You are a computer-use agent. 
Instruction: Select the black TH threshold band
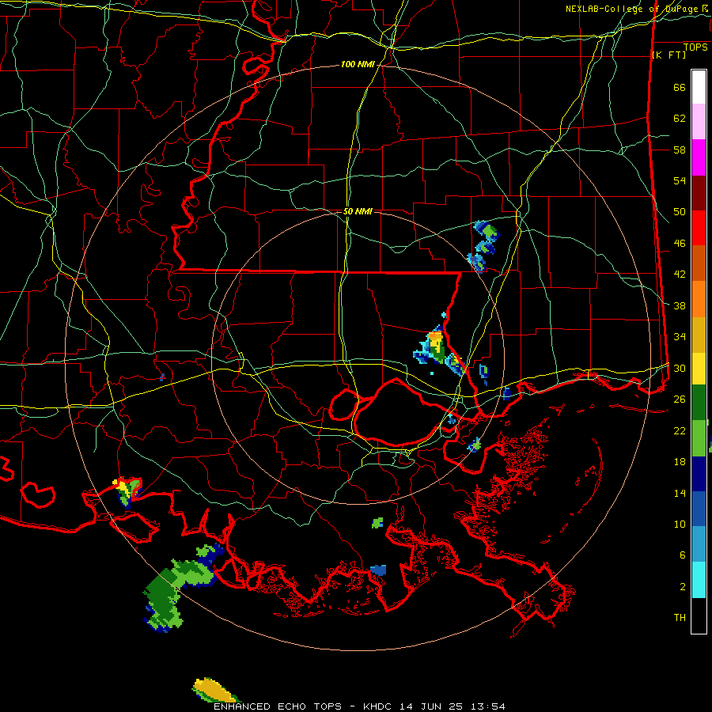699,615
